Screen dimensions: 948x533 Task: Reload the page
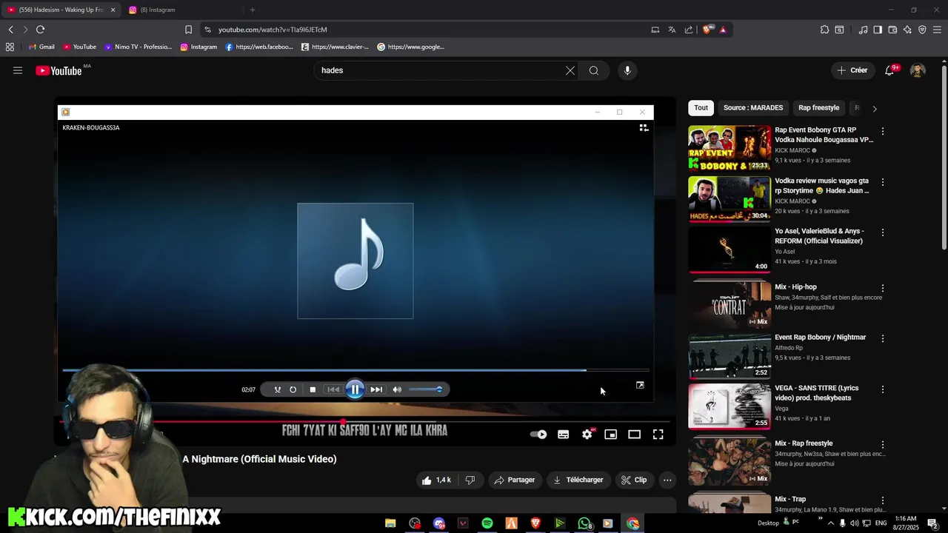coord(40,30)
